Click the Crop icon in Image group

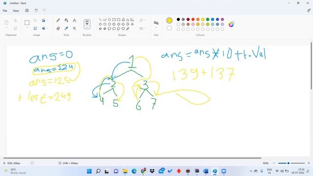(x=35, y=21)
